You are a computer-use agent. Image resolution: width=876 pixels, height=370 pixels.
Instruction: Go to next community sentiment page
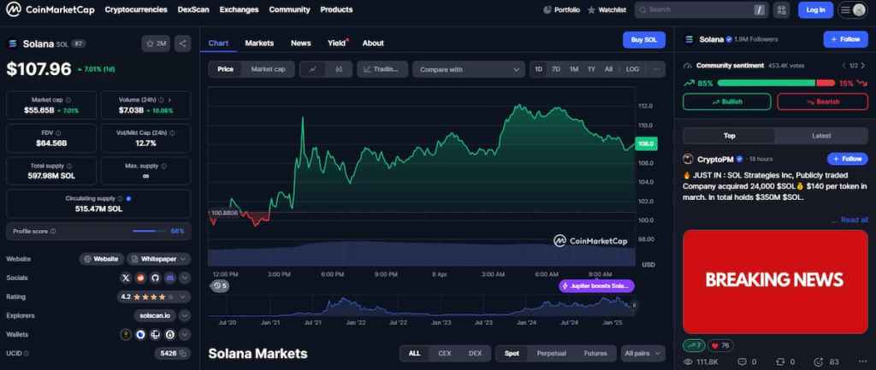tap(864, 65)
